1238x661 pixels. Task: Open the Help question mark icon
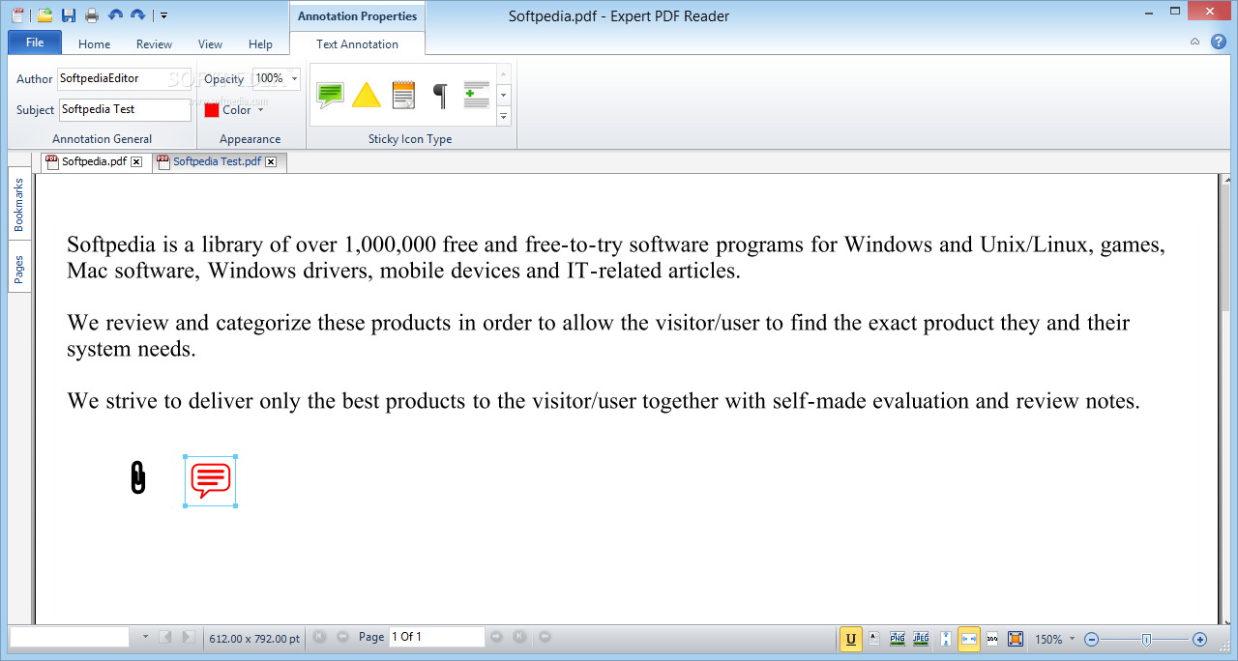(1219, 42)
